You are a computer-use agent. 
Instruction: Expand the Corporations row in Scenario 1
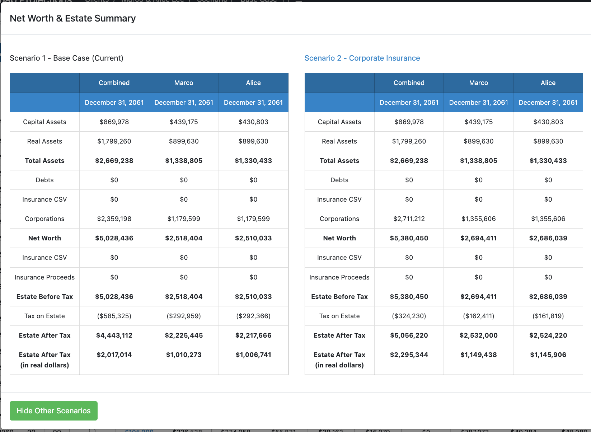(x=44, y=219)
